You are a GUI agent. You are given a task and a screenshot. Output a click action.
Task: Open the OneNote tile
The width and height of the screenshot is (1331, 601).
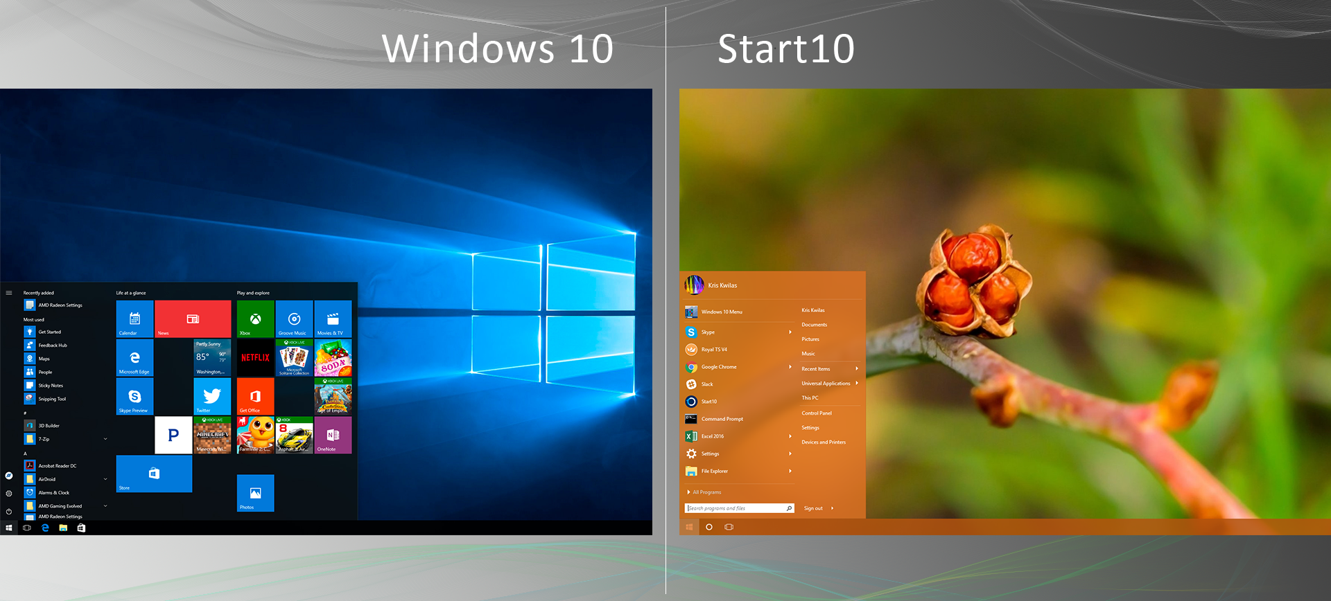pos(333,435)
